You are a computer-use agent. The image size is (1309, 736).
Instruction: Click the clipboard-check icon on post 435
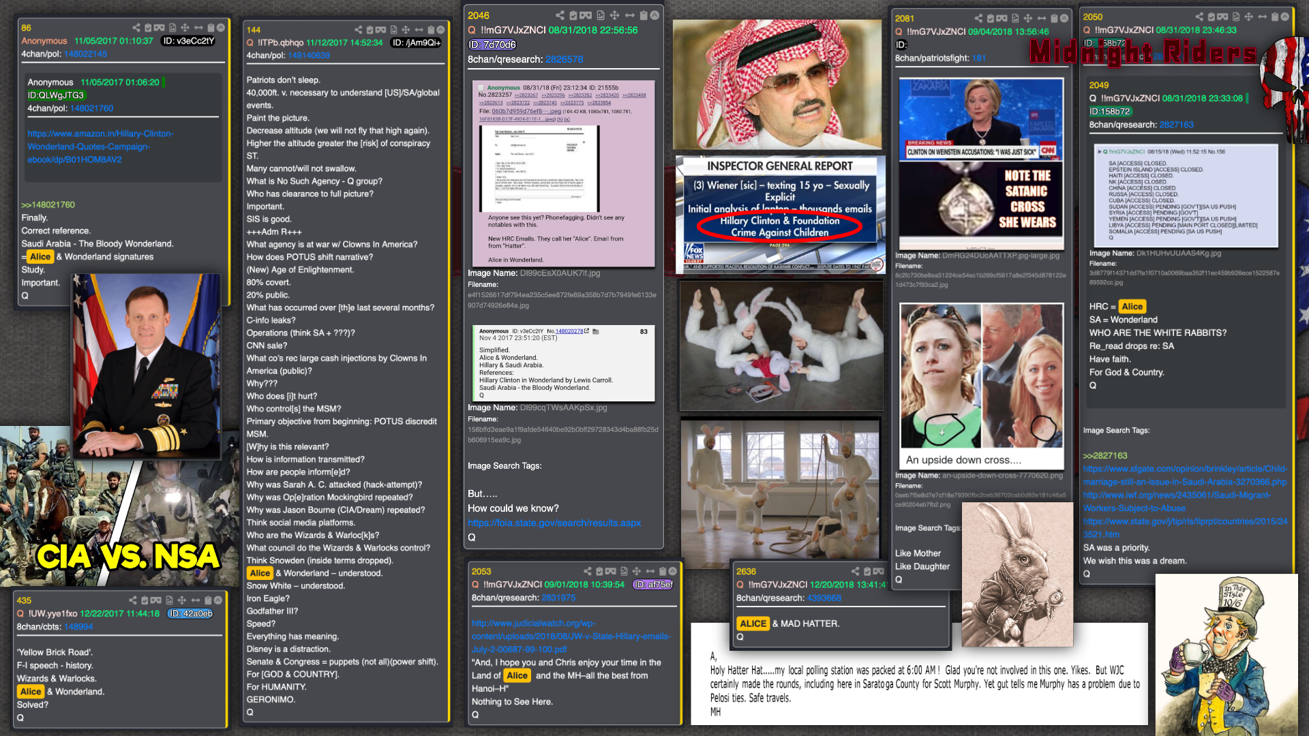pyautogui.click(x=145, y=600)
